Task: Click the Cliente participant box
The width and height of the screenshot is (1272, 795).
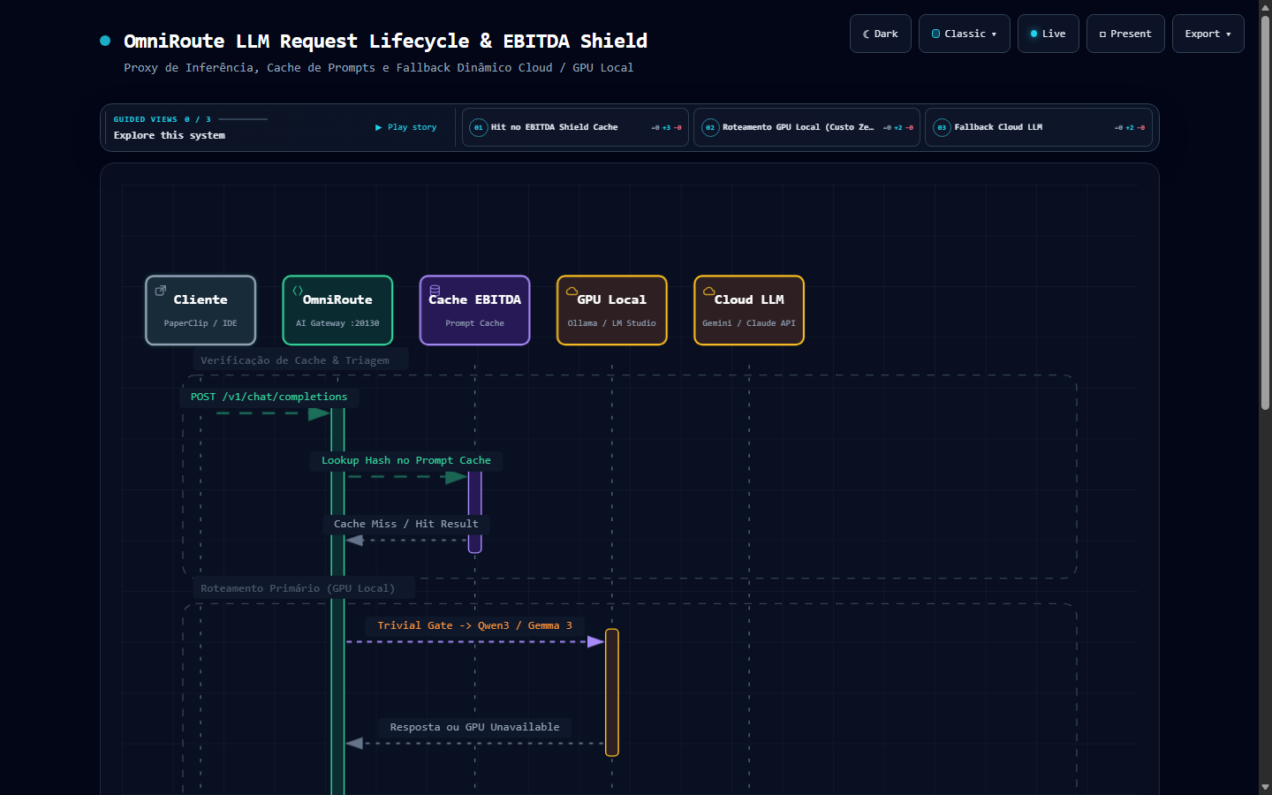Action: pyautogui.click(x=201, y=310)
